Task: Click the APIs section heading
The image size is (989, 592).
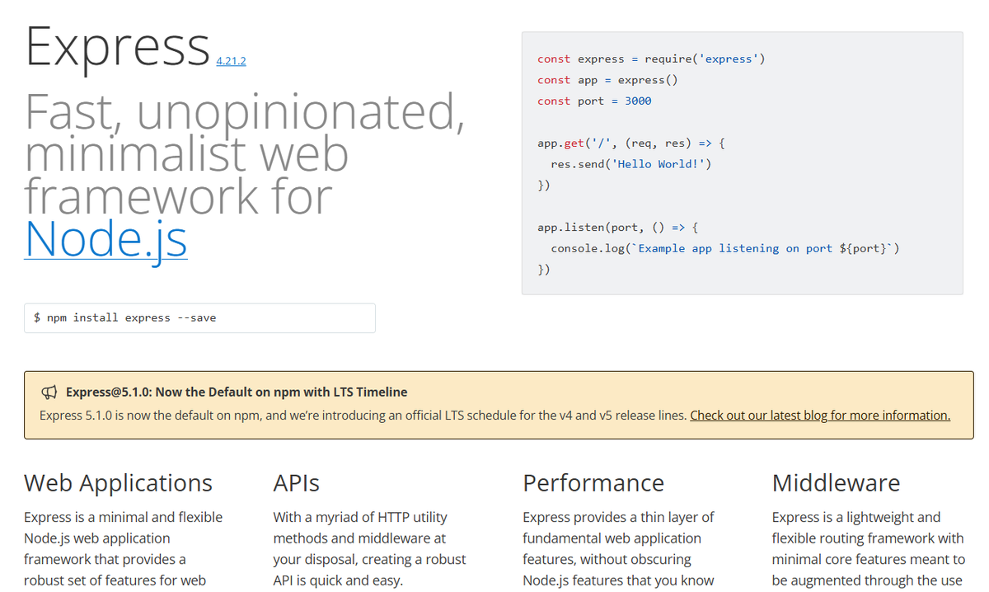Action: tap(296, 483)
